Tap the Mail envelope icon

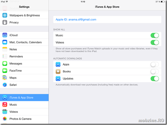pos(5,42)
